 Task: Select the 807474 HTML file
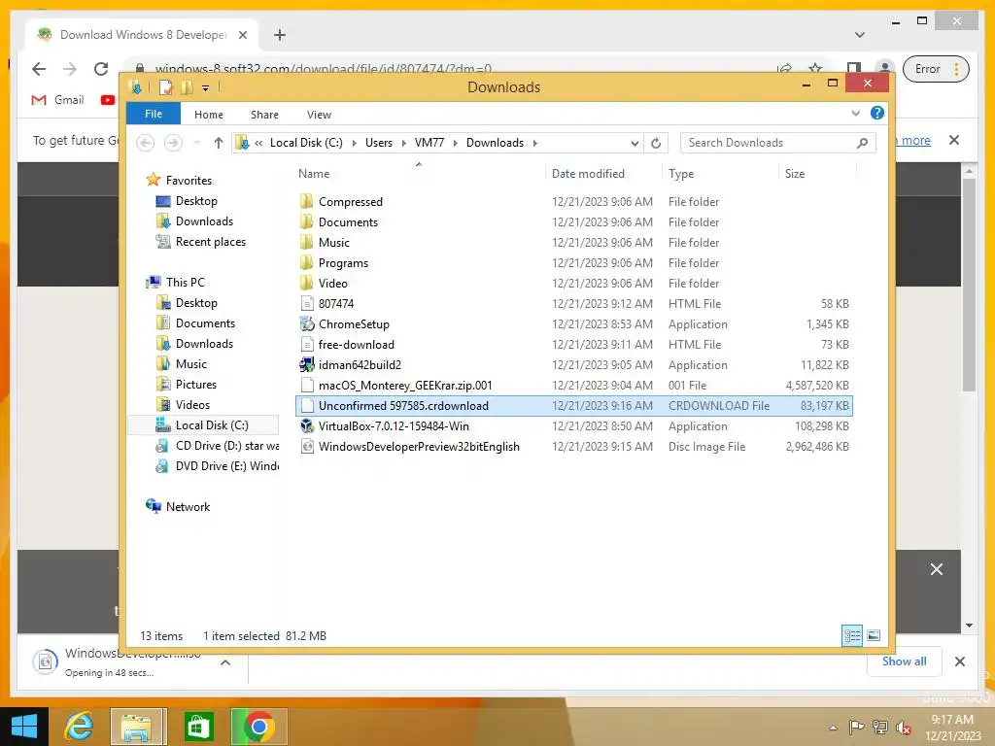335,304
